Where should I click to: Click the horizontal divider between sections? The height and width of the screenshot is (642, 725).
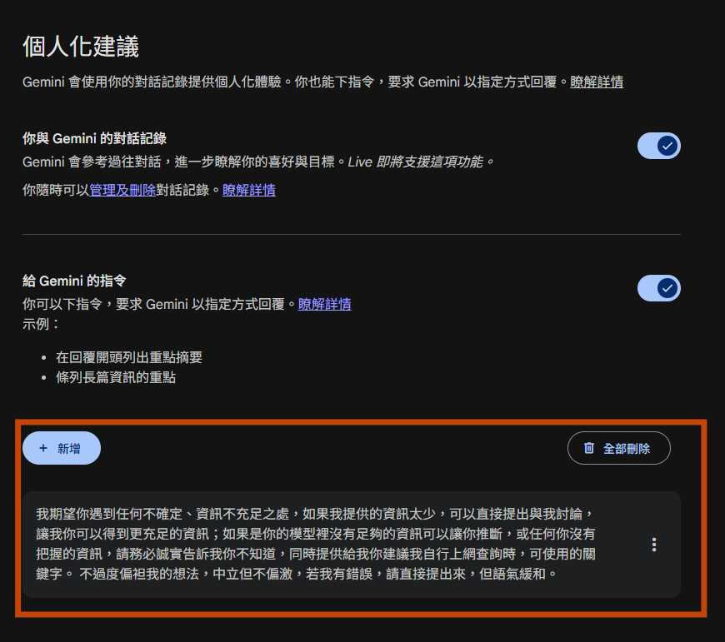(x=352, y=234)
